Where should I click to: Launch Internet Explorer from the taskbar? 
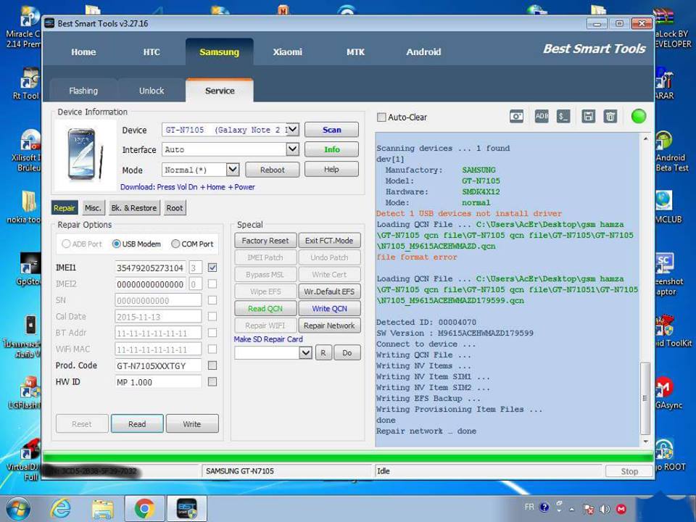point(60,509)
